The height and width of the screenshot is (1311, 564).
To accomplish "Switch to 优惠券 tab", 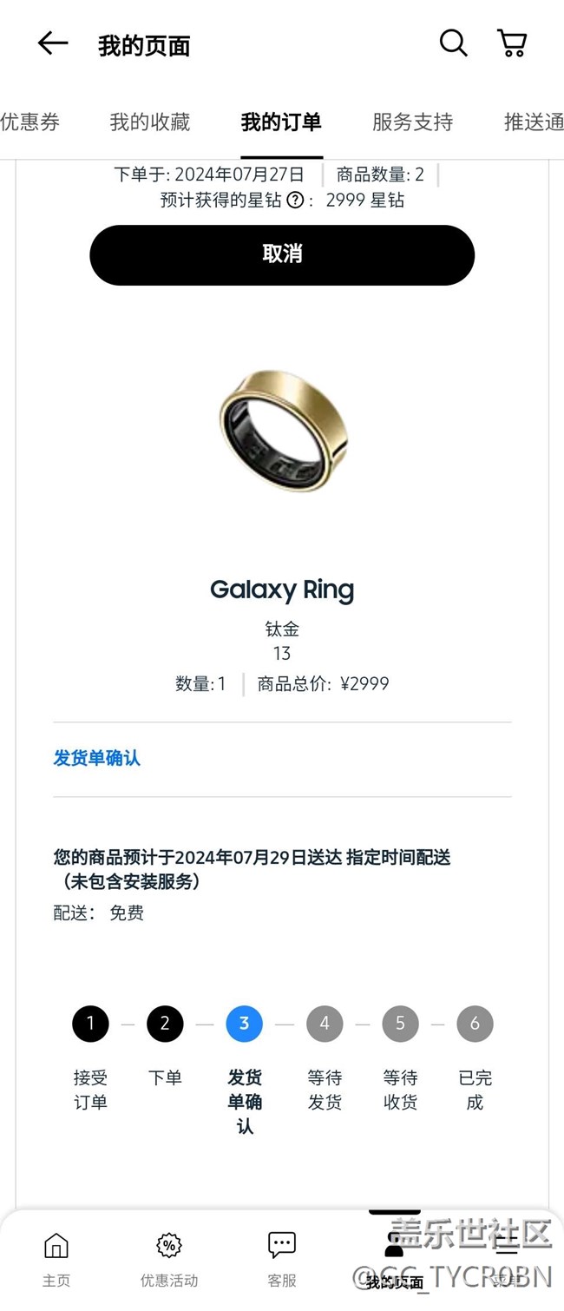I will click(30, 122).
